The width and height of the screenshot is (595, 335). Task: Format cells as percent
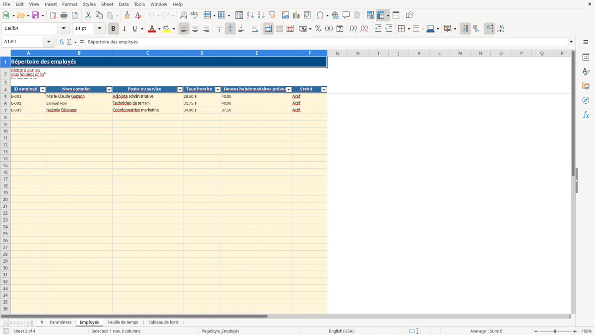tap(318, 29)
